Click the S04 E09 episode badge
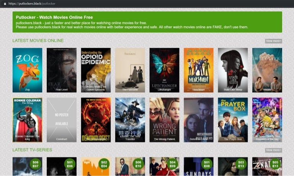The width and height of the screenshot is (294, 176). (173, 164)
